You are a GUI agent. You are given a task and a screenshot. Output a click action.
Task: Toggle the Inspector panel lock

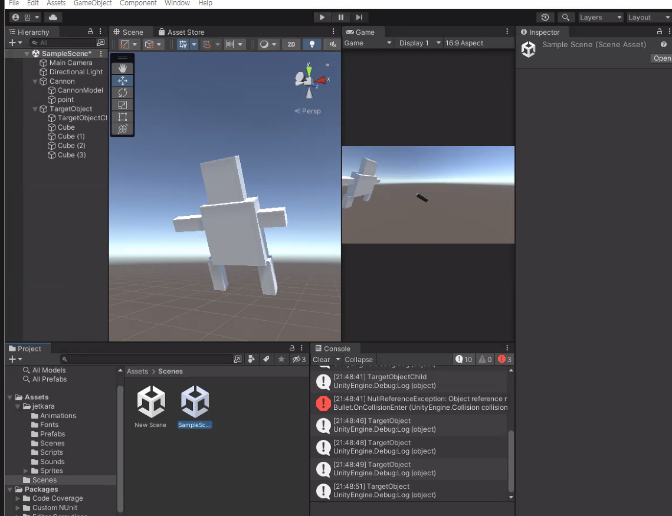(x=660, y=32)
